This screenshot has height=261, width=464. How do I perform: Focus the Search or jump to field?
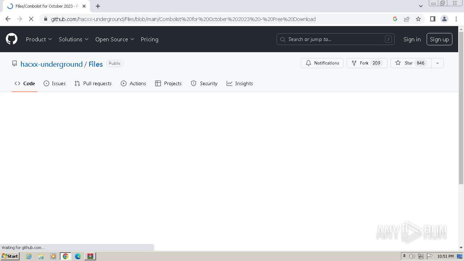pyautogui.click(x=336, y=39)
